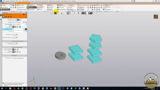Click the eyedropper icon in view toolbar
The height and width of the screenshot is (90, 160).
click(x=94, y=13)
